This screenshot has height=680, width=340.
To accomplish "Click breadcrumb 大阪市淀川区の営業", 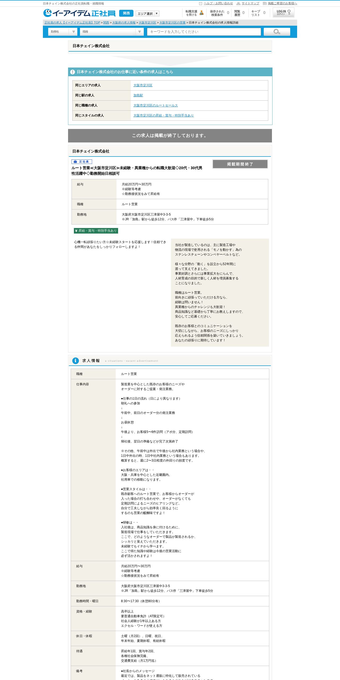I will [x=172, y=23].
